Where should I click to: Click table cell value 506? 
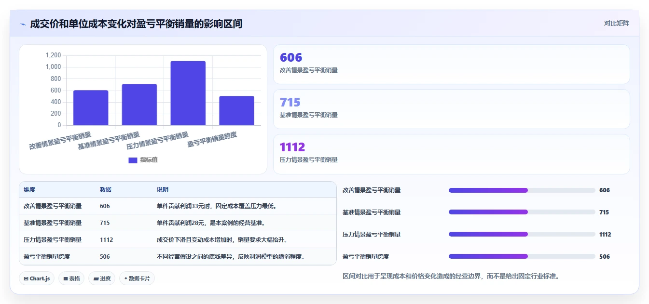105,257
